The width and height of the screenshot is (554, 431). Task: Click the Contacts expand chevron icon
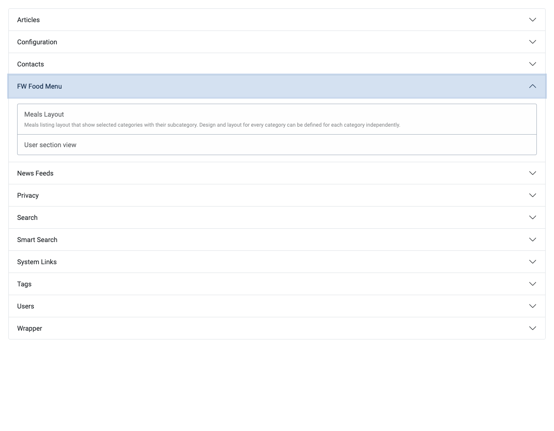[532, 64]
